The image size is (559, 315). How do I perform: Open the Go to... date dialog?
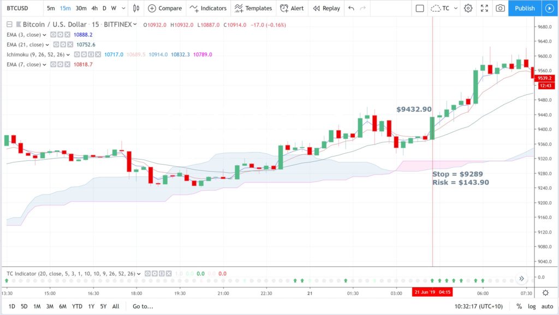coord(142,306)
